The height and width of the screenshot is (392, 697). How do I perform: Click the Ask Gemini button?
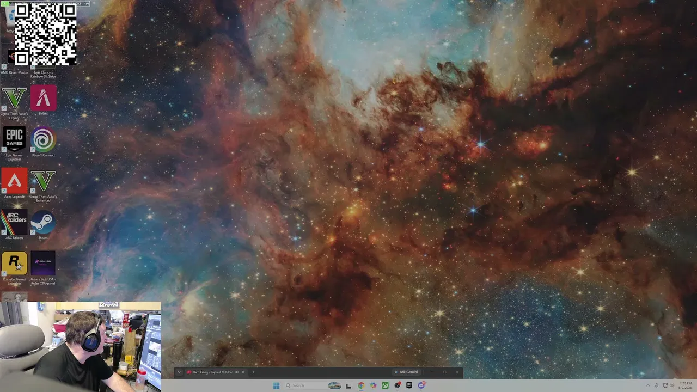coord(406,372)
